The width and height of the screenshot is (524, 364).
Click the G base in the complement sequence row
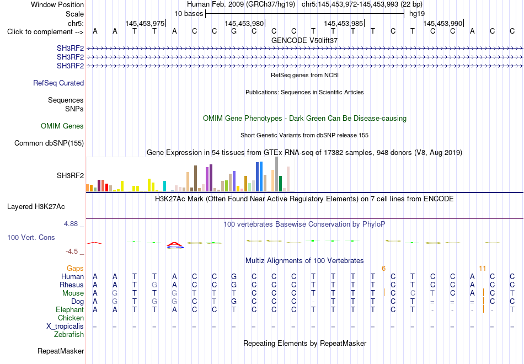[234, 31]
